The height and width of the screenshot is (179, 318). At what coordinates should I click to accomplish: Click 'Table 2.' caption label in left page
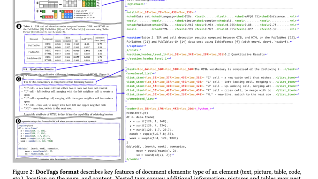(28, 26)
